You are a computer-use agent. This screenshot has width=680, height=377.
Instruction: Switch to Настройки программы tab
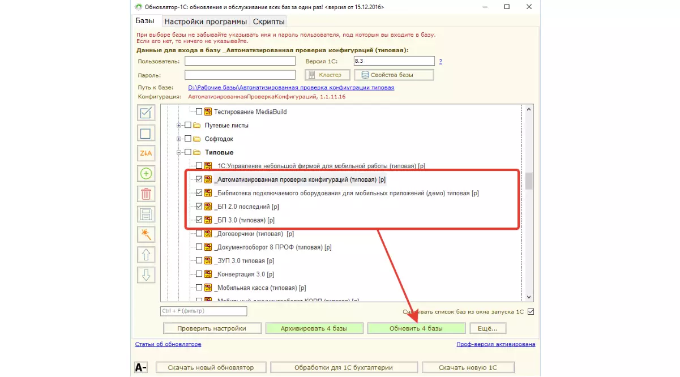point(206,22)
